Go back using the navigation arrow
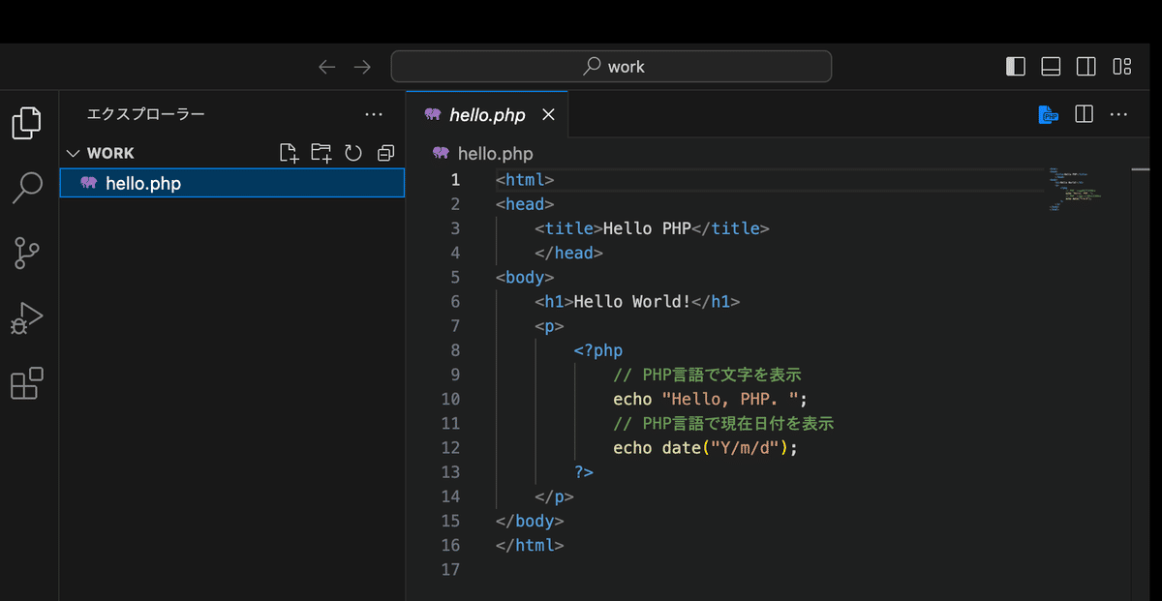This screenshot has height=601, width=1162. tap(327, 67)
